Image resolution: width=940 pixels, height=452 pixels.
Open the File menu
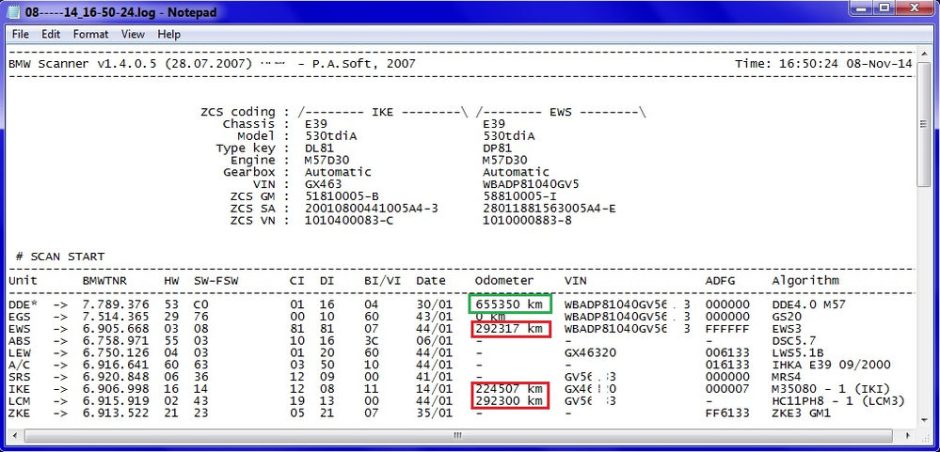coord(20,34)
